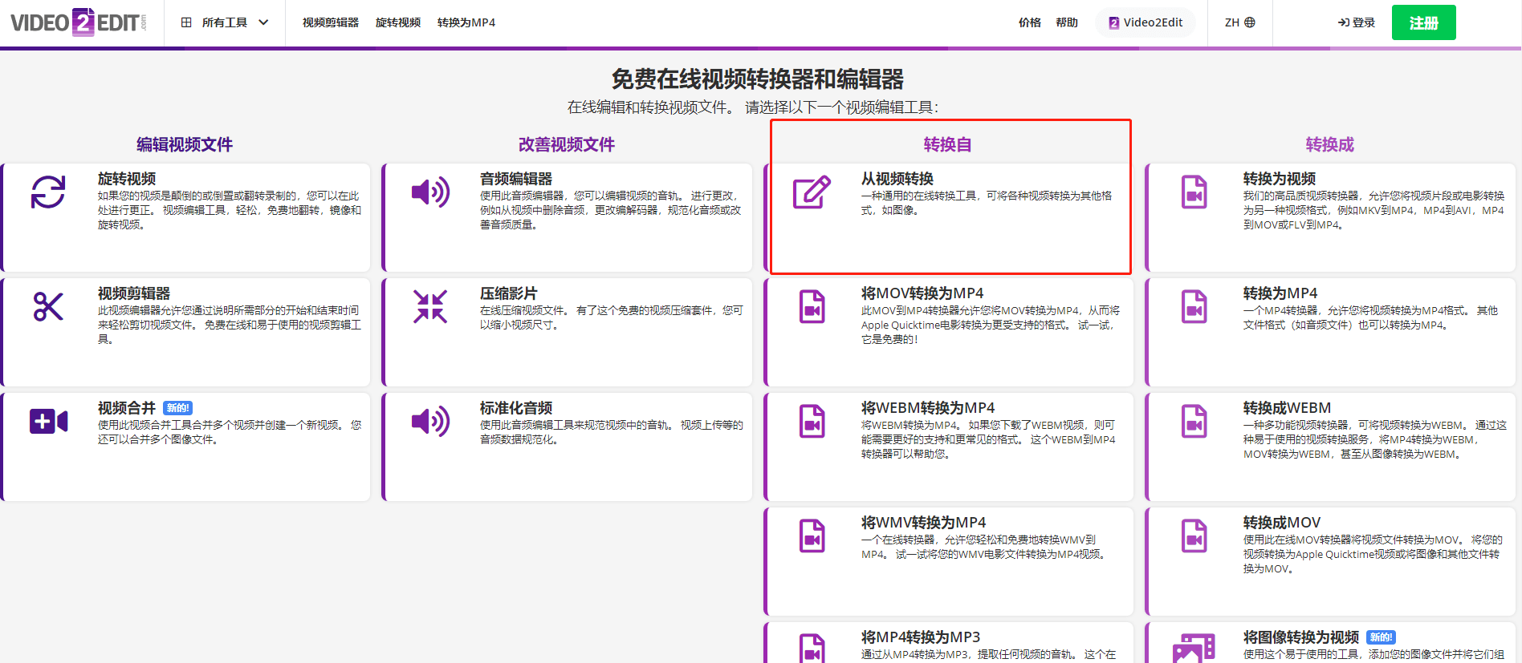The height and width of the screenshot is (663, 1522).
Task: Click the 新的! badge next to 将图像转换为视频
Action: [x=1382, y=637]
